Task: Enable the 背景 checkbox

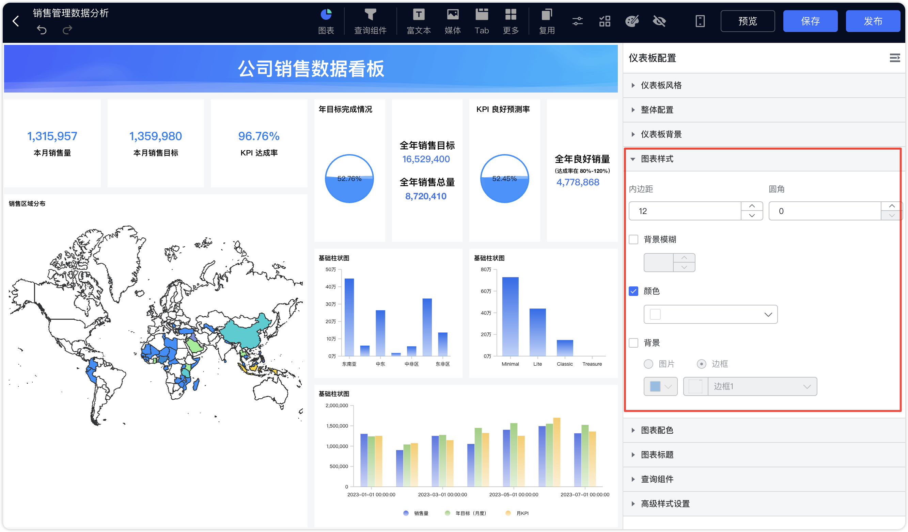Action: 633,343
